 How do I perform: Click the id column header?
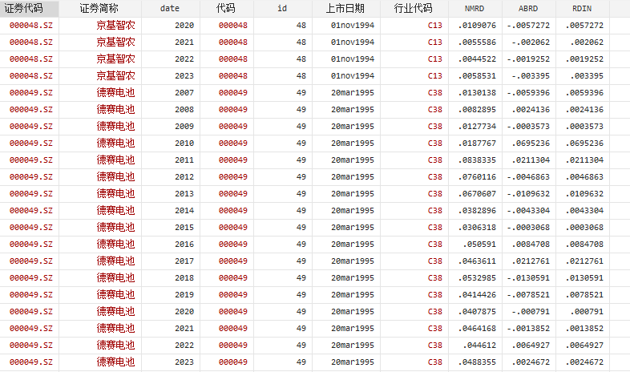point(282,9)
